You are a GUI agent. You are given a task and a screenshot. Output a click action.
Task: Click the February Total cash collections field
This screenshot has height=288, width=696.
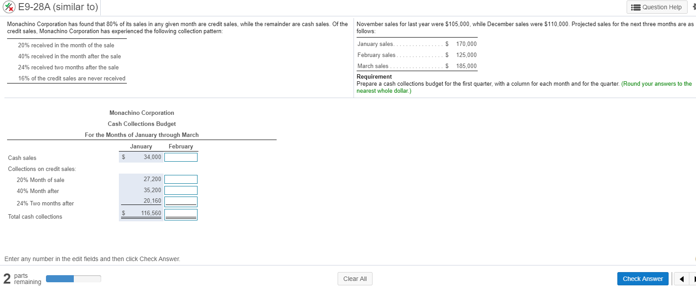click(x=181, y=214)
